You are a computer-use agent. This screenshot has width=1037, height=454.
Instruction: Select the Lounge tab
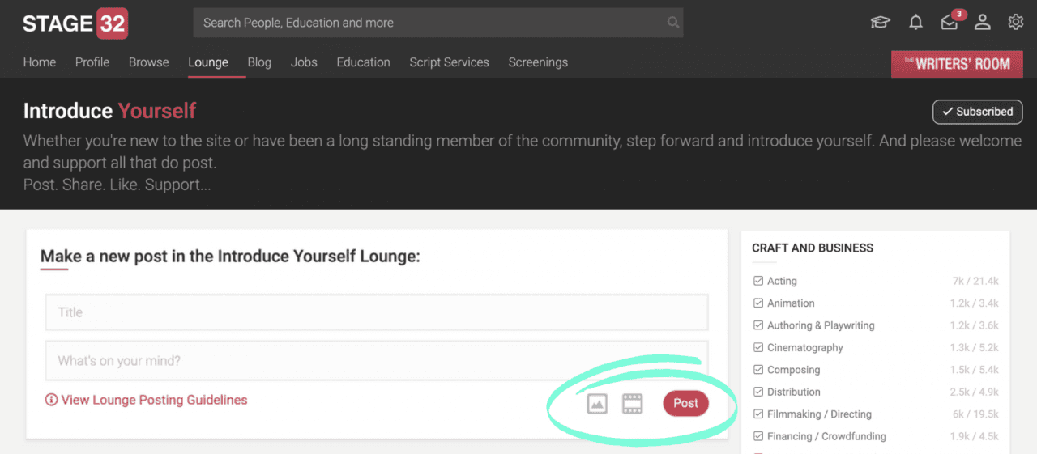point(208,62)
